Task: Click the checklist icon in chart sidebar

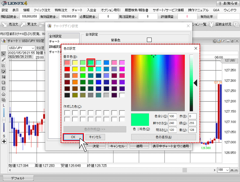Action: tap(4, 88)
